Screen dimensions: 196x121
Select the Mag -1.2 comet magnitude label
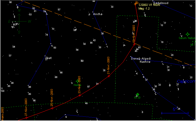click(x=144, y=9)
